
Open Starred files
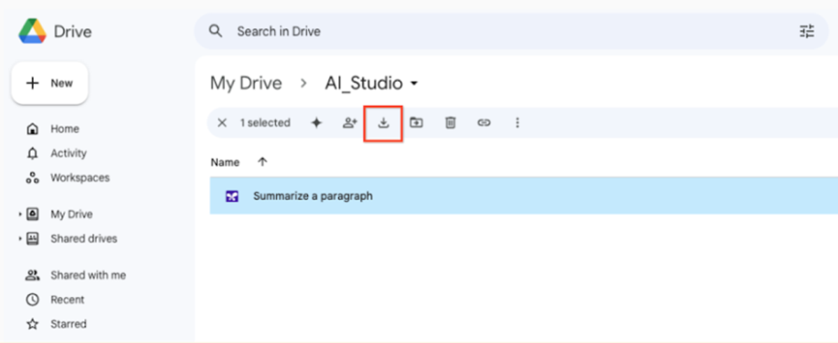[x=68, y=324]
